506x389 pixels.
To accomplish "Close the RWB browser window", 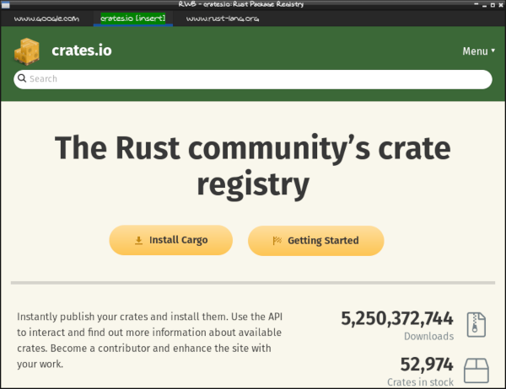I will [500, 5].
